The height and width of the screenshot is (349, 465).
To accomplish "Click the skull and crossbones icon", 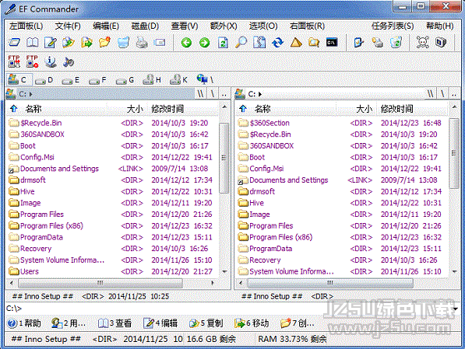I will (x=423, y=42).
